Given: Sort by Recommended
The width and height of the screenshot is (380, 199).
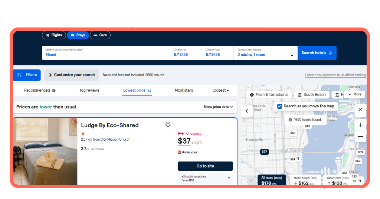Looking at the screenshot, I should 37,91.
